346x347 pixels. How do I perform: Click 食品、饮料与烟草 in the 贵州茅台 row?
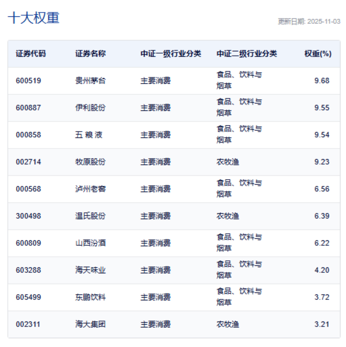pos(239,80)
